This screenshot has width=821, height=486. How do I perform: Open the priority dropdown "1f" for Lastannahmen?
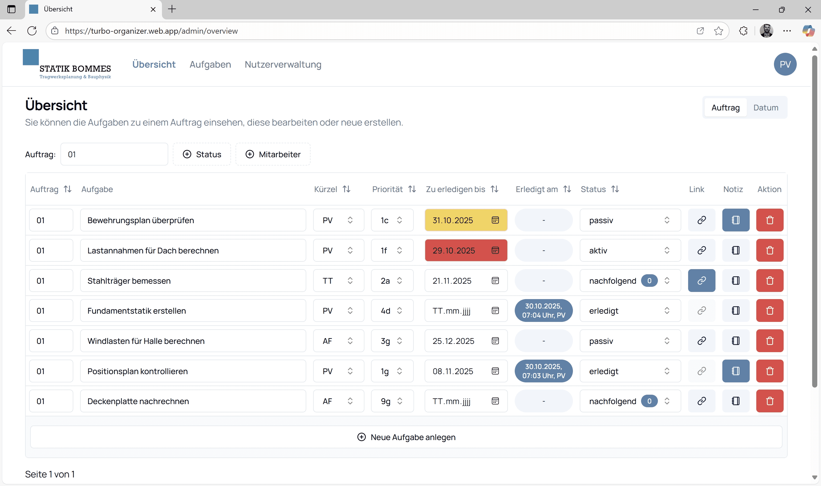pos(392,250)
